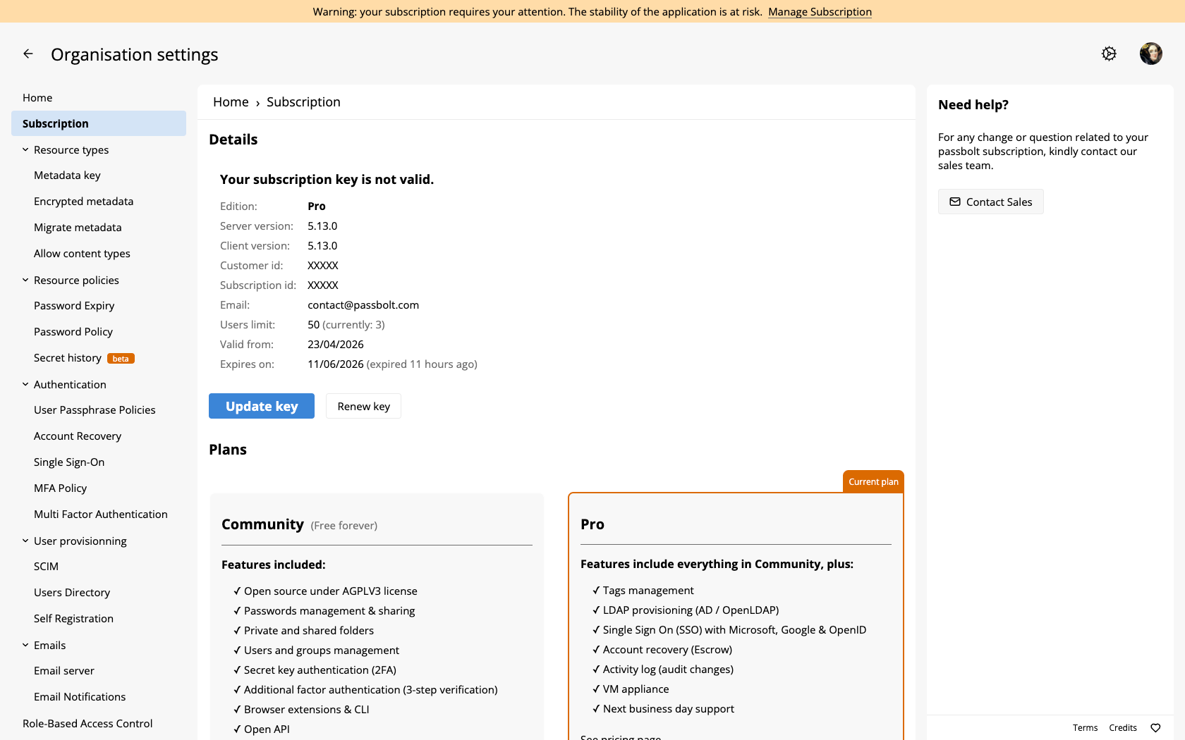The width and height of the screenshot is (1185, 740).
Task: Click the Update key button
Action: [262, 406]
